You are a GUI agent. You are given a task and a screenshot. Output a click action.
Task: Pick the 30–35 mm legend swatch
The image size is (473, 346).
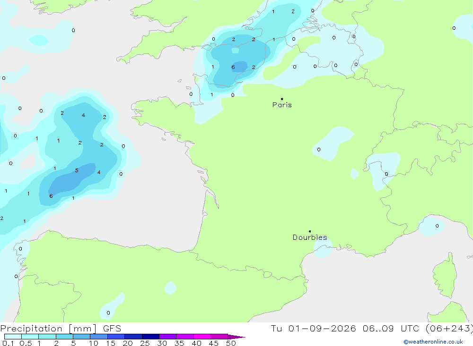(167, 337)
